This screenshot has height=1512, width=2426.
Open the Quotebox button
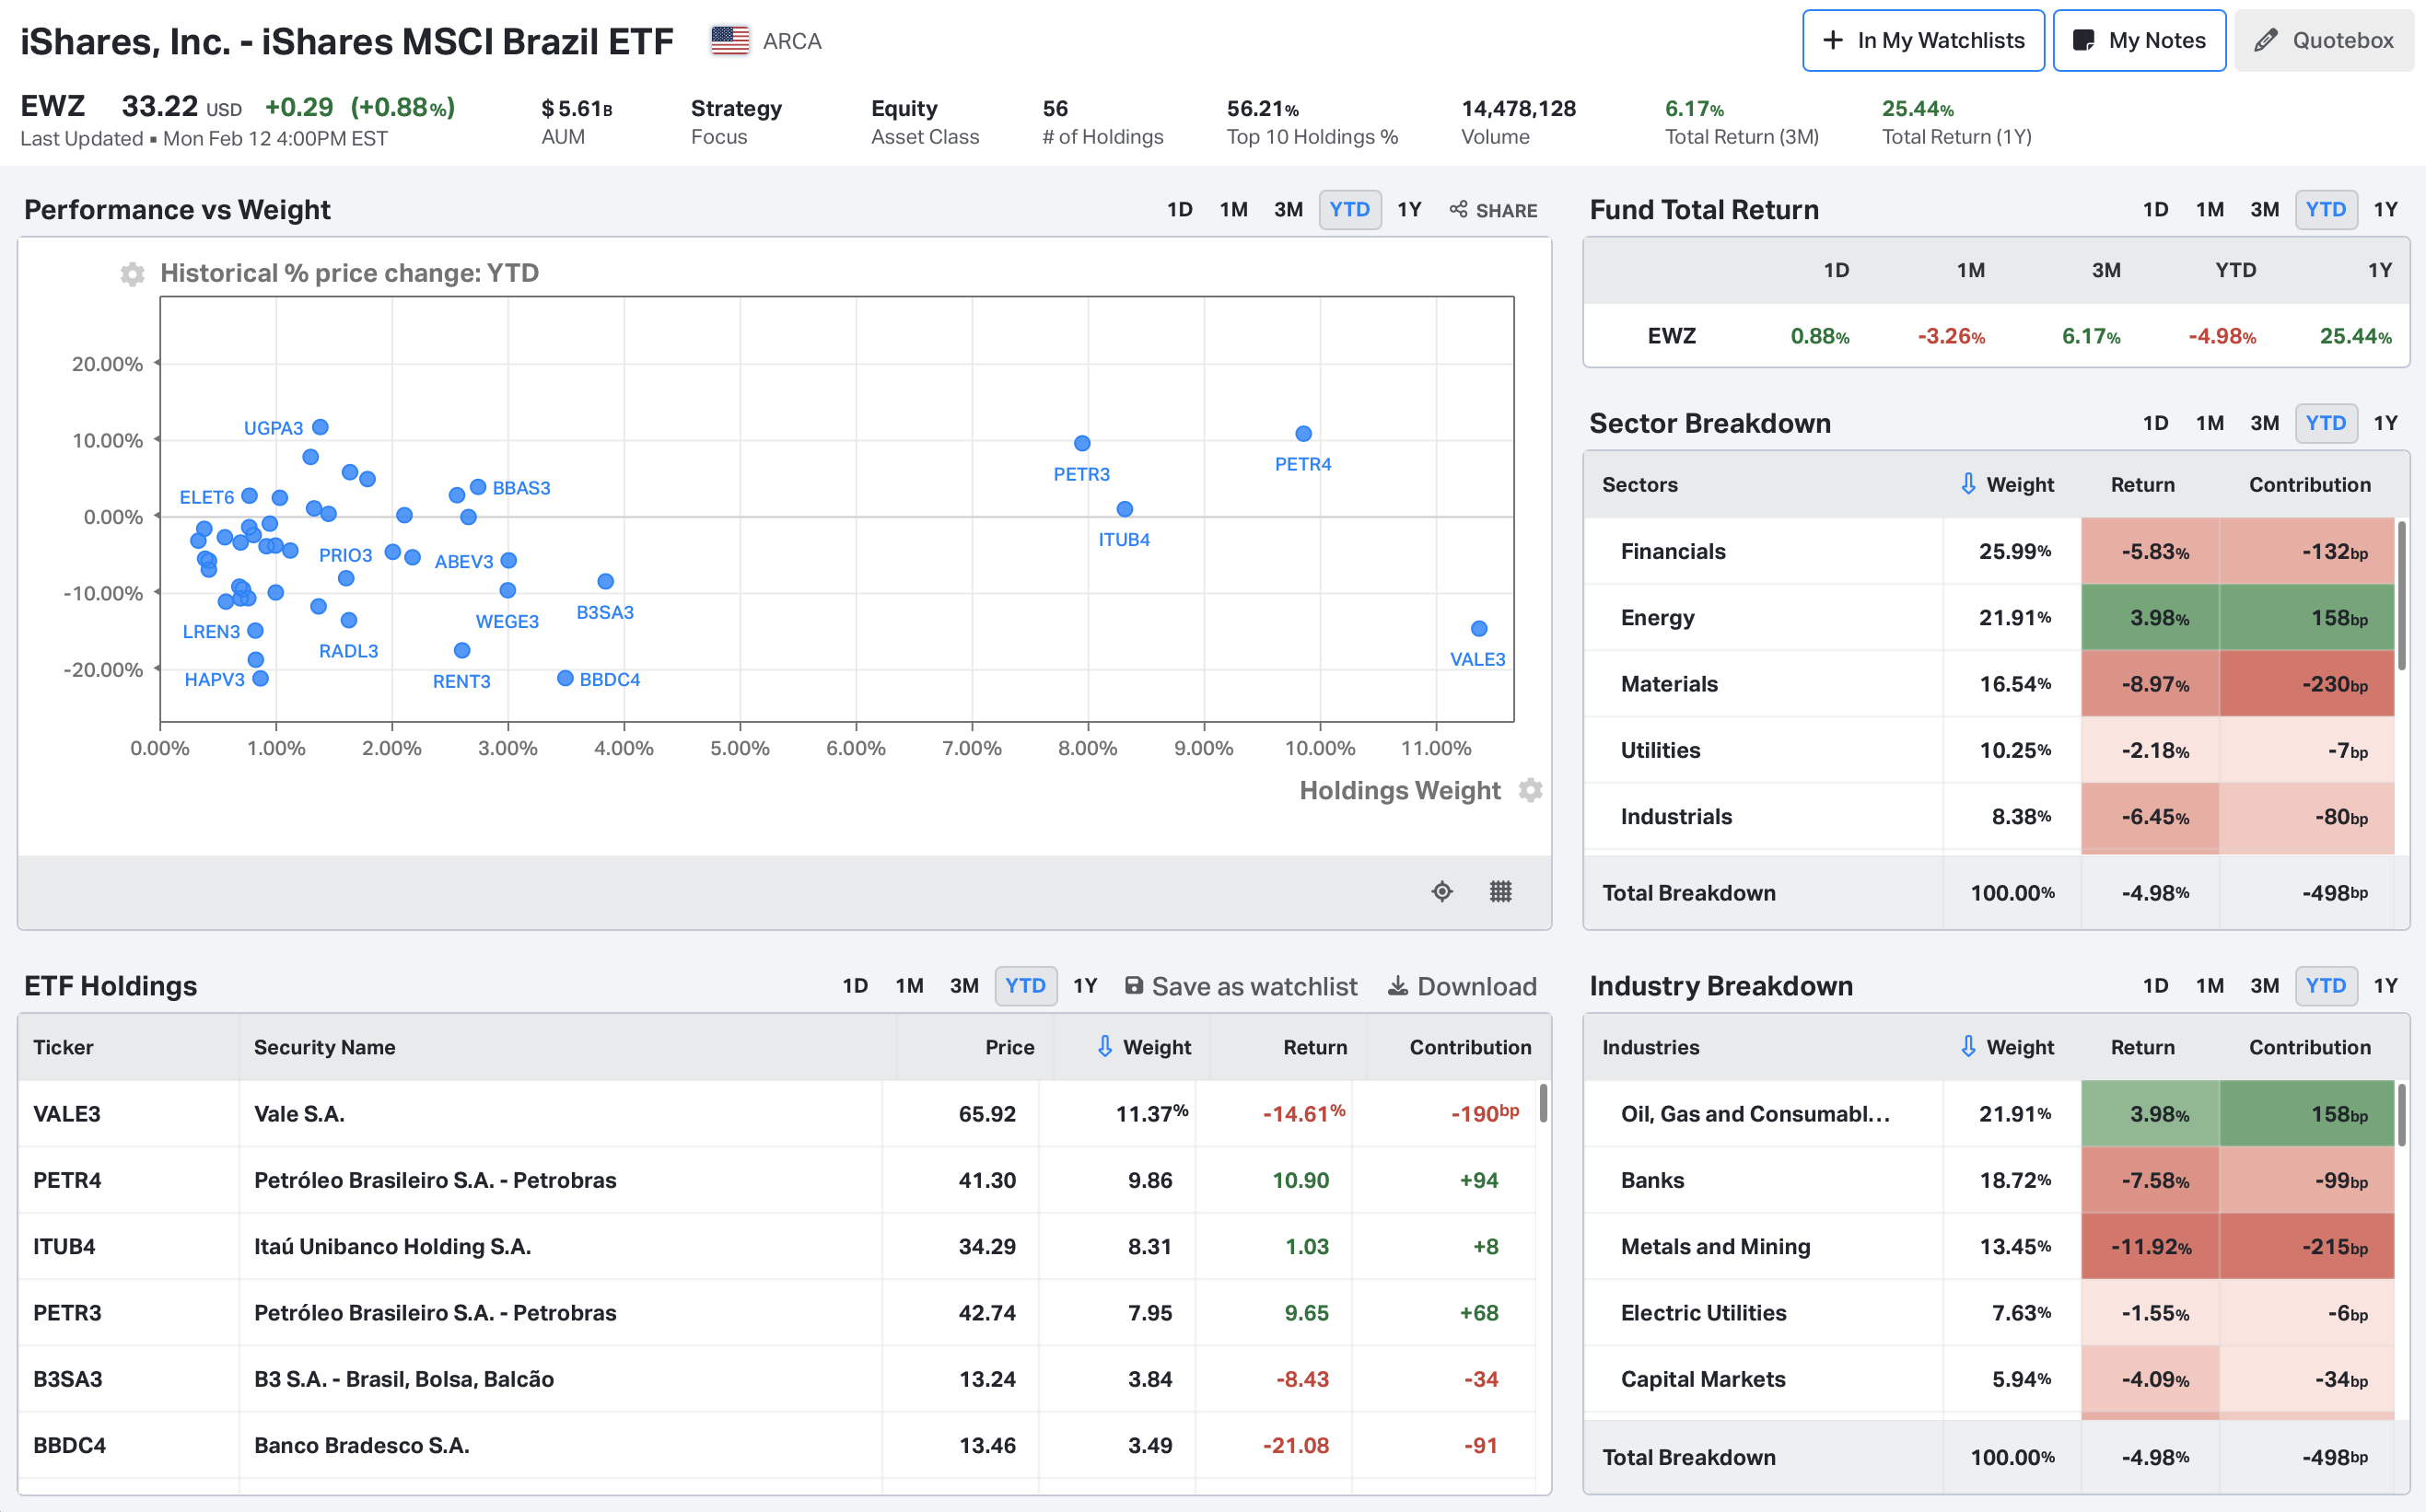click(x=2324, y=41)
